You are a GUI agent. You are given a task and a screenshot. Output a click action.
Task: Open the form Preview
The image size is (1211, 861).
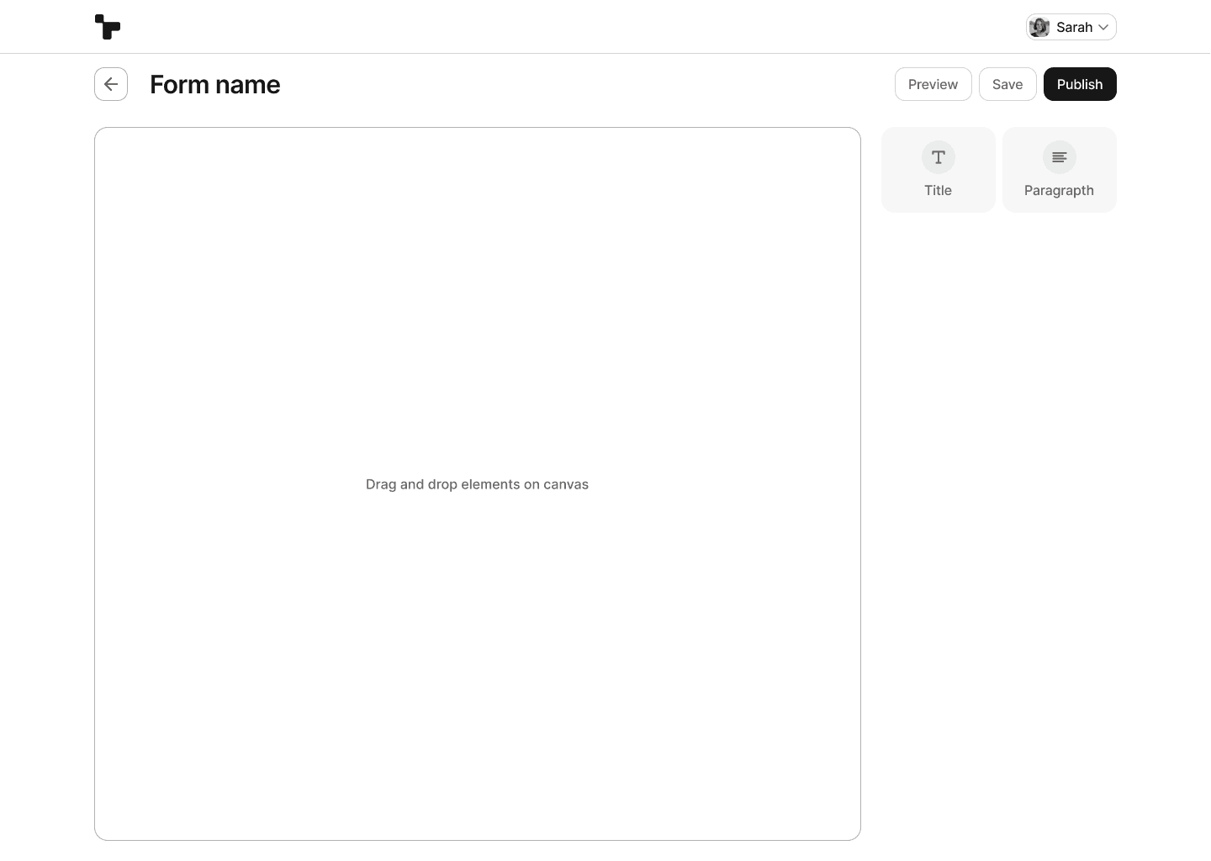click(933, 84)
